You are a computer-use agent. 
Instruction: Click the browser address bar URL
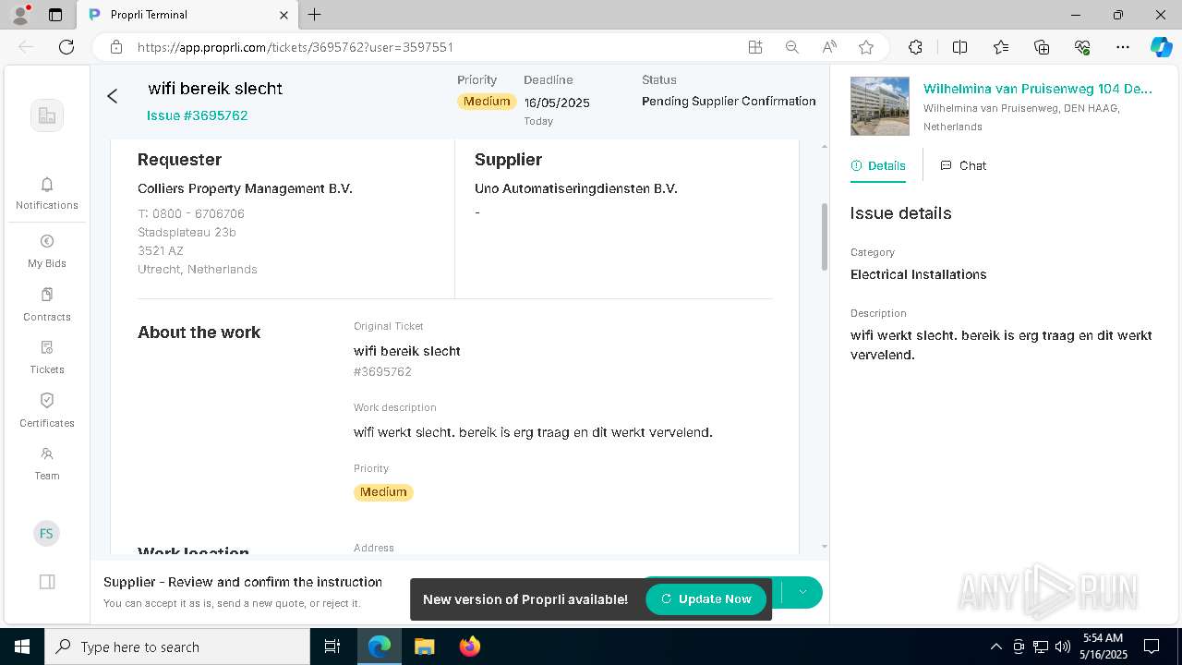coord(295,47)
